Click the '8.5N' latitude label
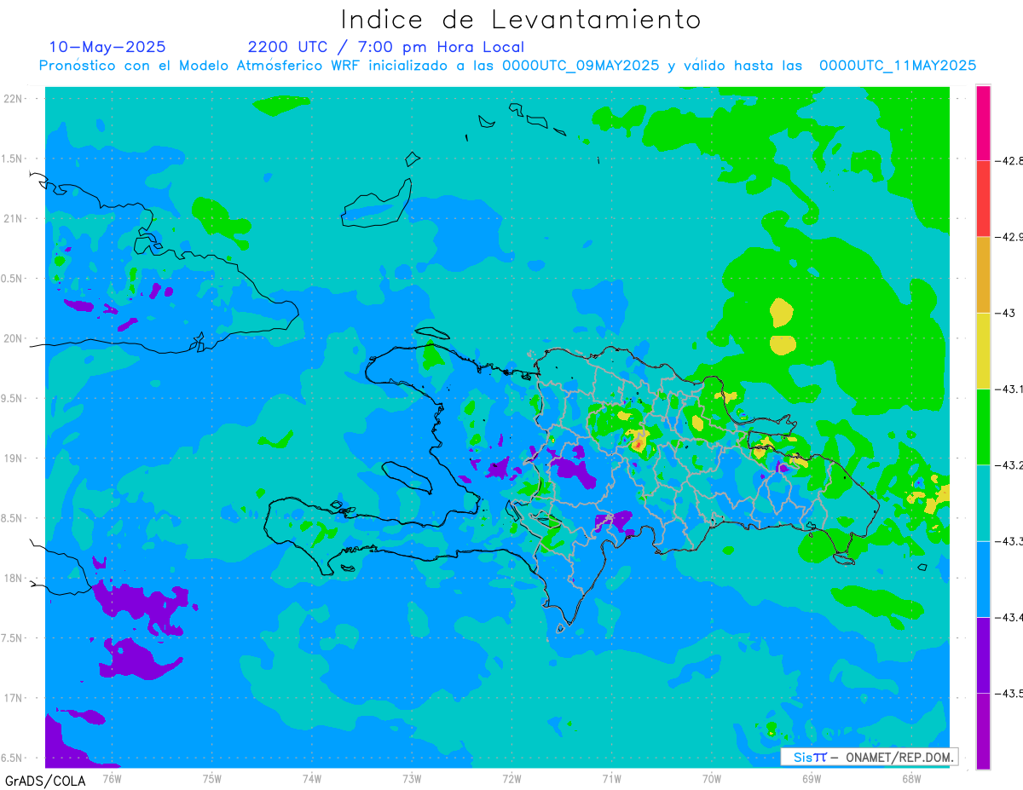Viewport: 1023px width, 790px height. 13,518
